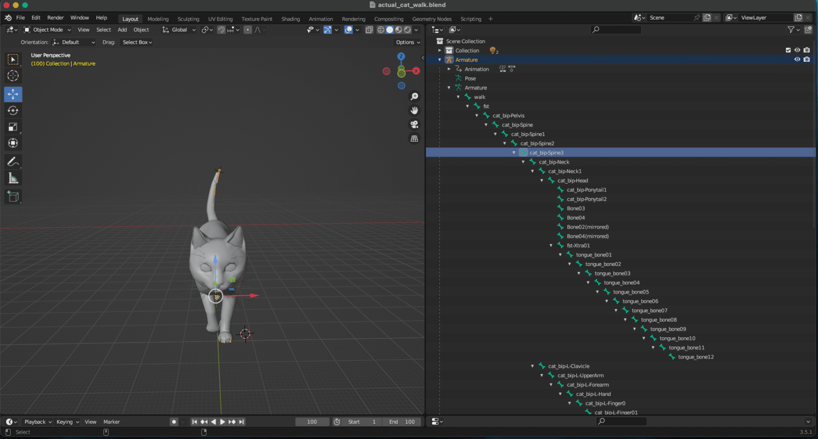
Task: Jump to end of animation playback
Action: (x=241, y=421)
